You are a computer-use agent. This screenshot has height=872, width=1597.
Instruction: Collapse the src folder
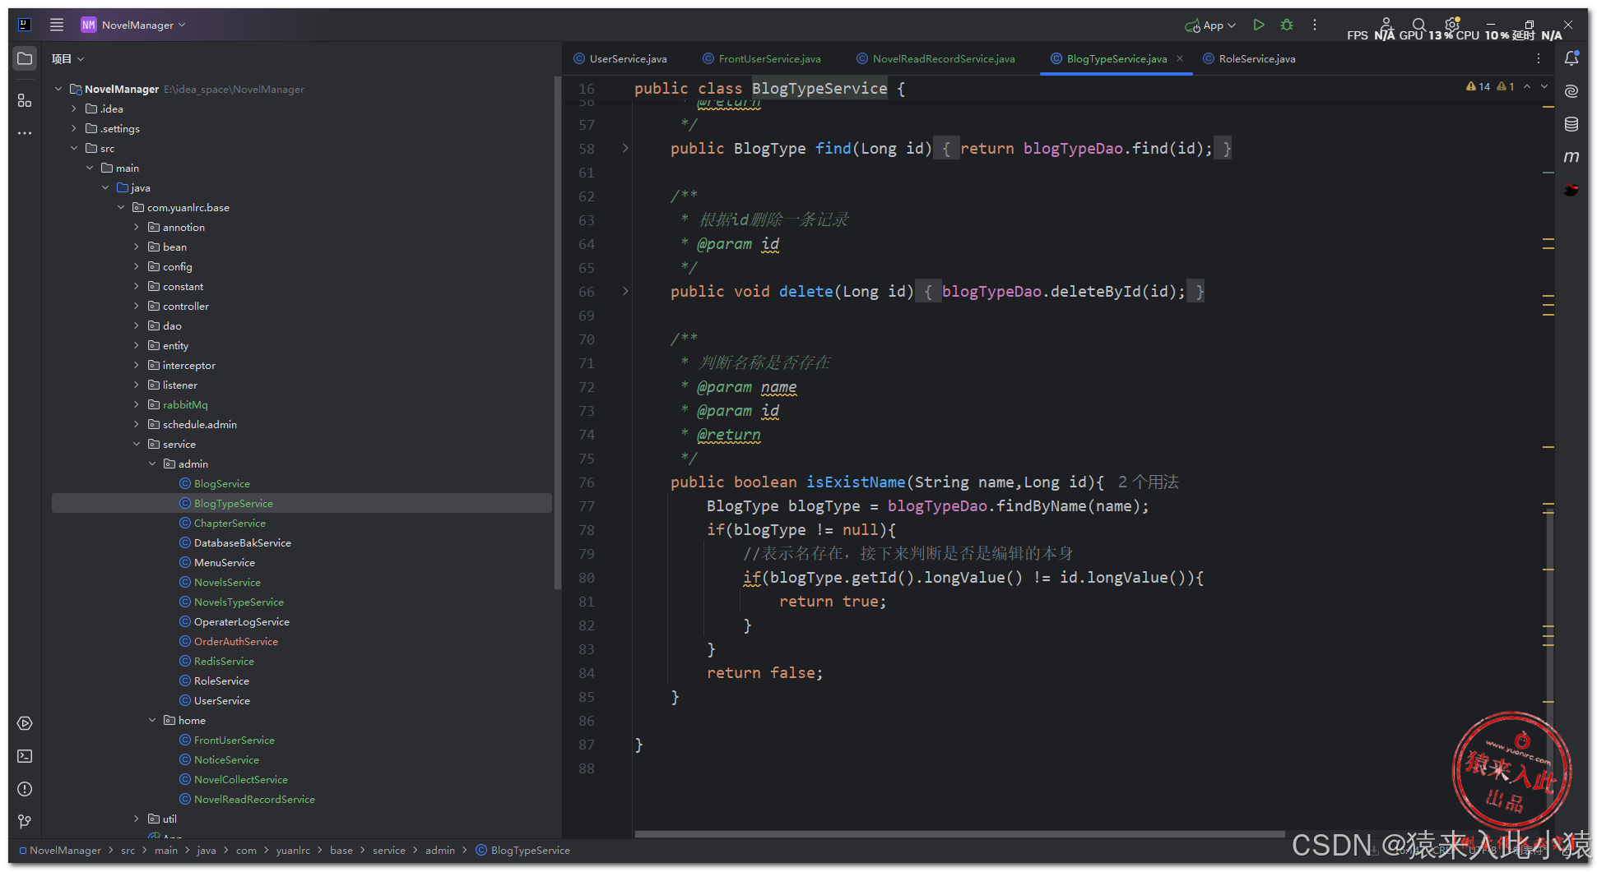pyautogui.click(x=74, y=148)
